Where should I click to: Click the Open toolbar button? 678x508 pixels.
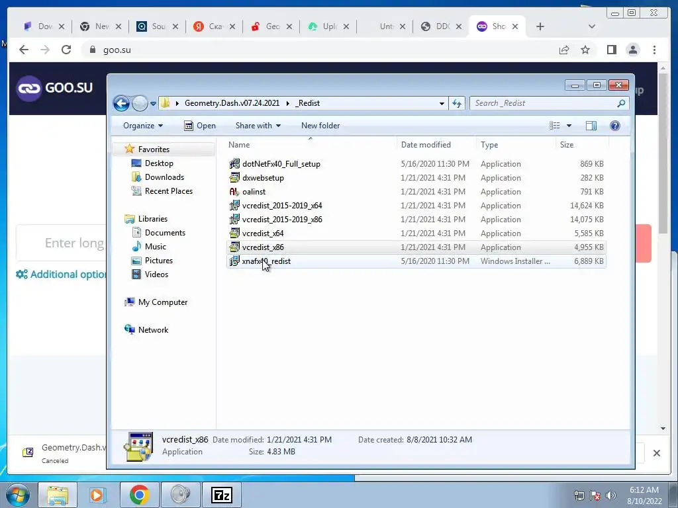[x=200, y=126]
